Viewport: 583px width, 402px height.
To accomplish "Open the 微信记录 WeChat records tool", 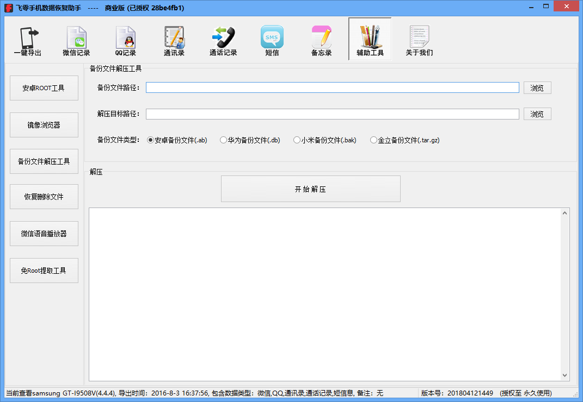I will pos(76,40).
